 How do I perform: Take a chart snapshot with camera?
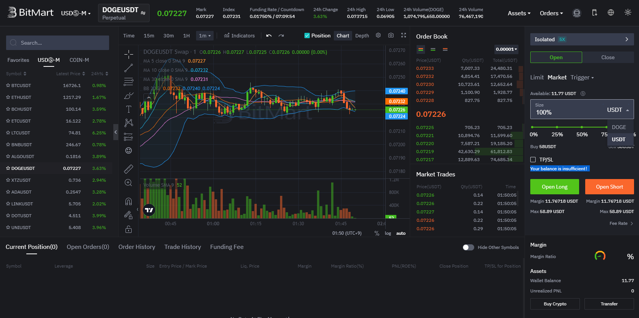(391, 35)
